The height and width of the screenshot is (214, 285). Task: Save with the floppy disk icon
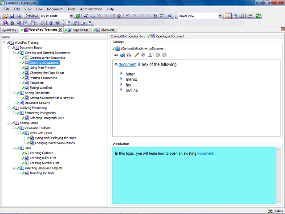pyautogui.click(x=12, y=16)
